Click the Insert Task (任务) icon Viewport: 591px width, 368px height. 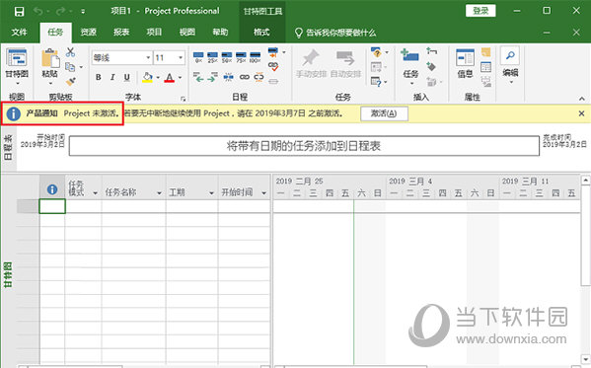coord(410,66)
